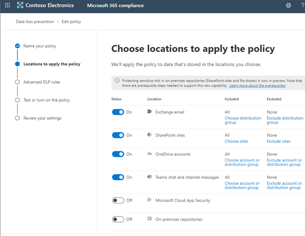Enable the On-premises repositories toggle
Viewport: 305px width, 236px height.
[x=118, y=219]
